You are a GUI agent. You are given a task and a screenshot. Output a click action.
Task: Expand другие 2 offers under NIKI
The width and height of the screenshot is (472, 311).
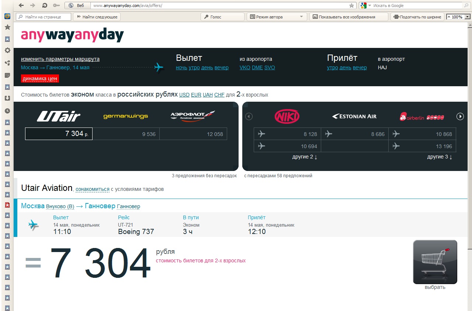click(305, 157)
